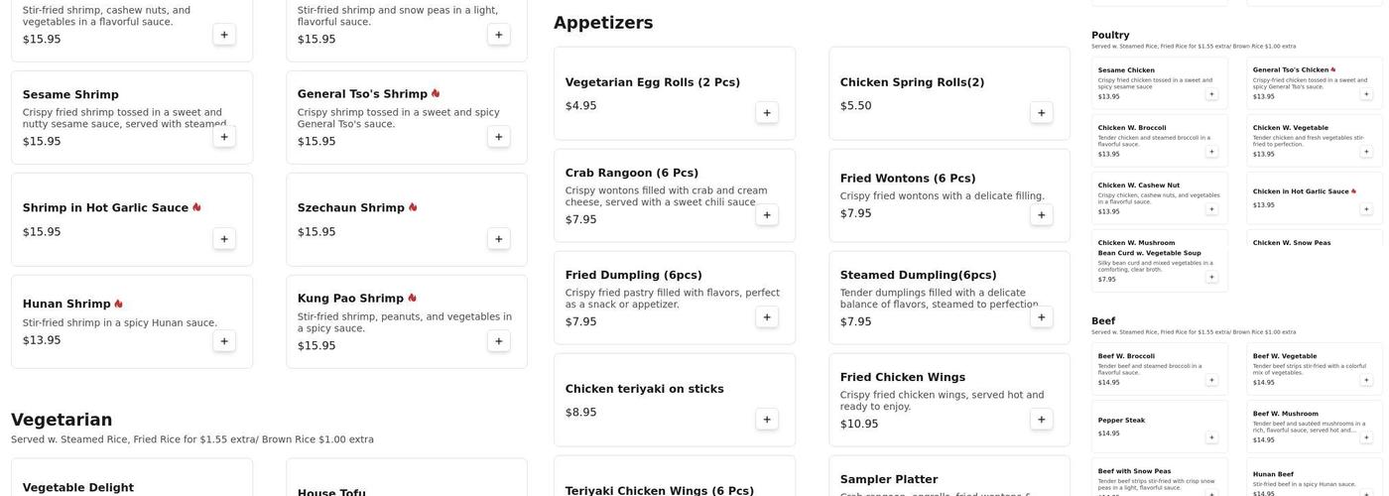Open Beef W. Broccoli item title
This screenshot has width=1389, height=496.
pos(1126,356)
